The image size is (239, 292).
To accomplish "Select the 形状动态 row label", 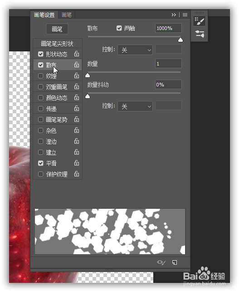I will coord(57,54).
